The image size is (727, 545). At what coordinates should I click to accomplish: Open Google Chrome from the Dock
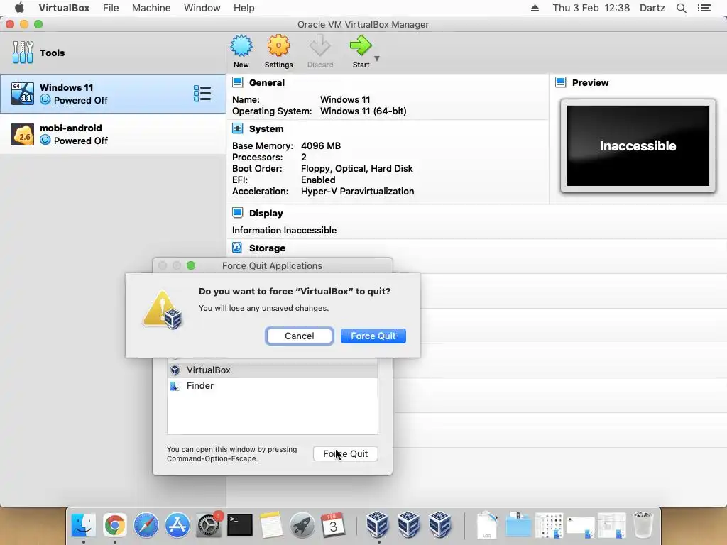click(x=114, y=524)
